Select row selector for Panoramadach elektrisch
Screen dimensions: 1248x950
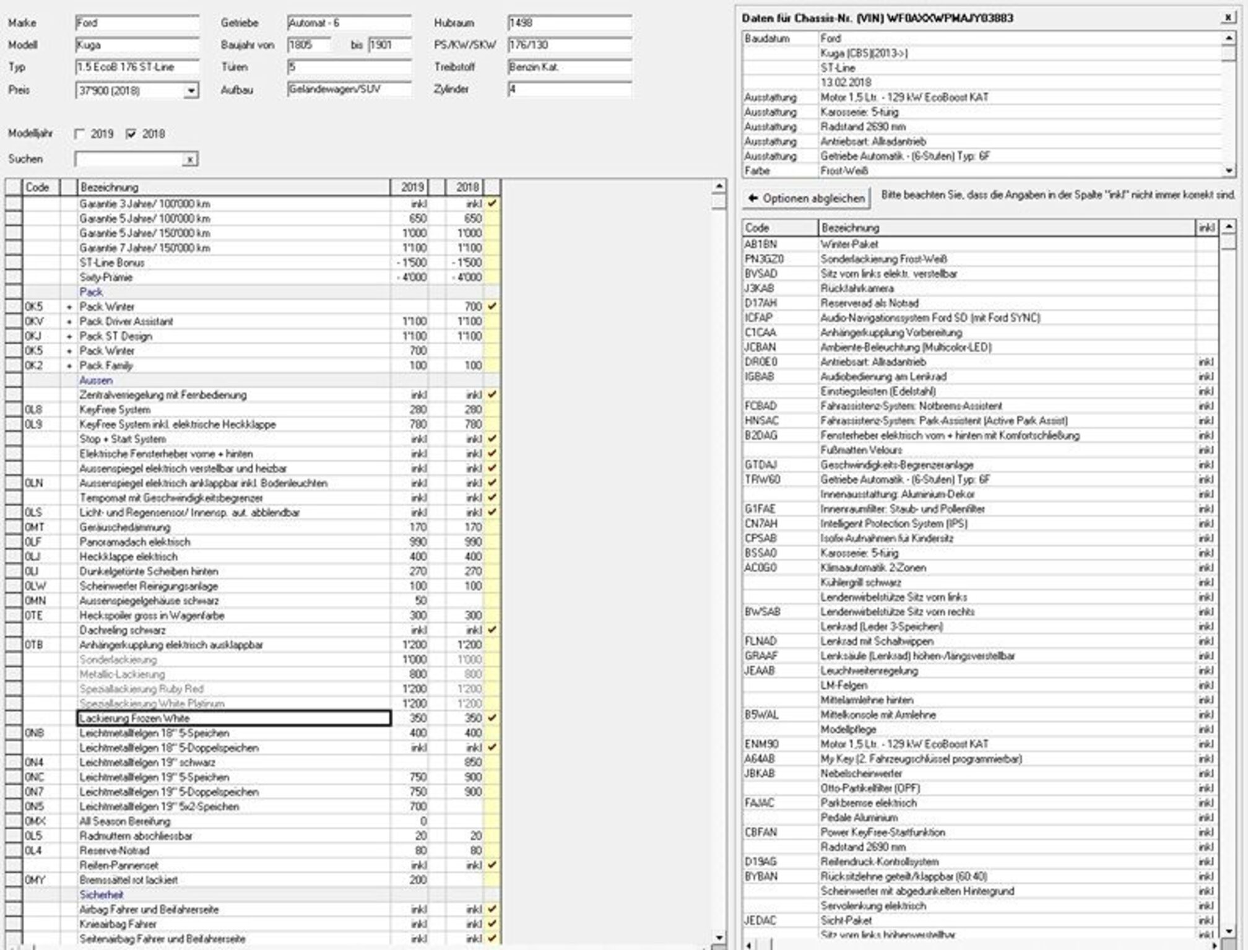coord(14,542)
